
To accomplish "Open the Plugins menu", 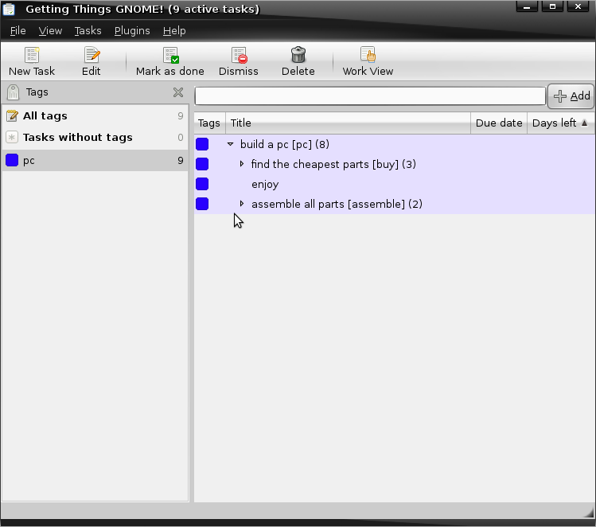I will point(132,30).
